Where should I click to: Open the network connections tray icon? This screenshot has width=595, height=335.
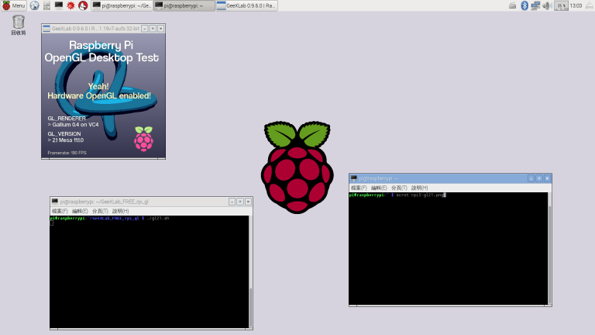click(535, 5)
